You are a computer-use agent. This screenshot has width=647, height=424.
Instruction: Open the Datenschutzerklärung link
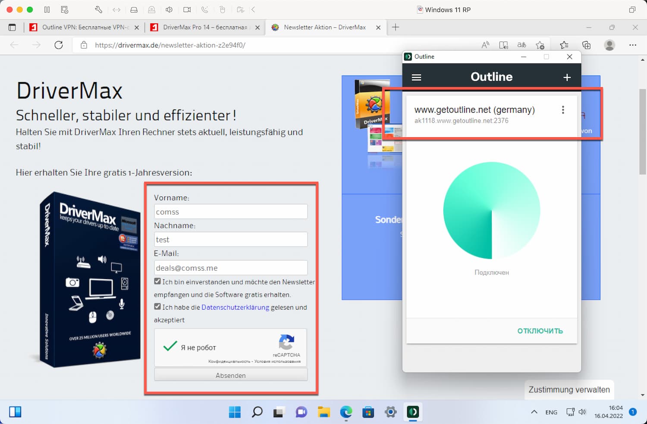coord(235,307)
